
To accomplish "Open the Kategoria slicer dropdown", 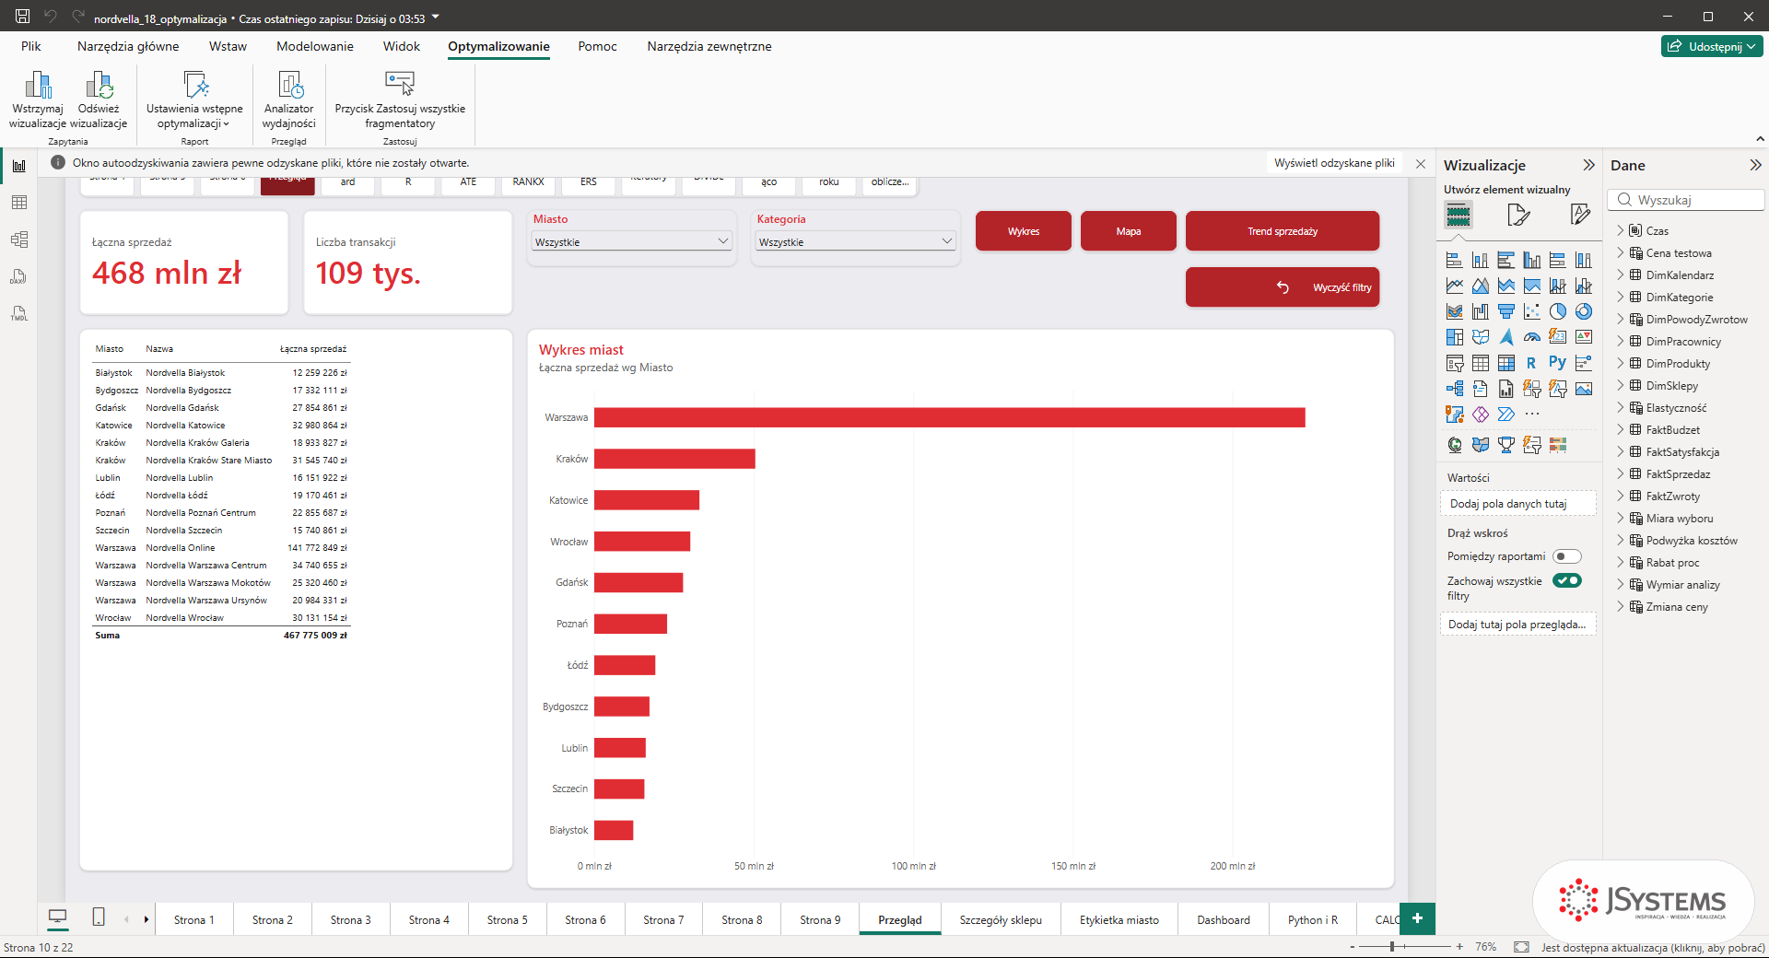I will coord(855,241).
